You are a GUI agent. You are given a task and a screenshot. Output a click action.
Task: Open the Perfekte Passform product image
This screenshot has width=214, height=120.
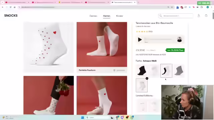(102, 44)
